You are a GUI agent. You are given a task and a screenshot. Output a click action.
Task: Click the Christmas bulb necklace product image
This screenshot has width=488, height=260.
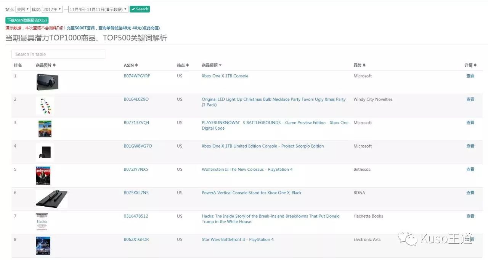tap(45, 106)
